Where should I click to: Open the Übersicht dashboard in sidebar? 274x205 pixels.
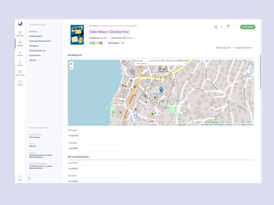[x=20, y=33]
